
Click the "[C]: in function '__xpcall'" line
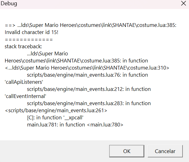tap(55, 117)
